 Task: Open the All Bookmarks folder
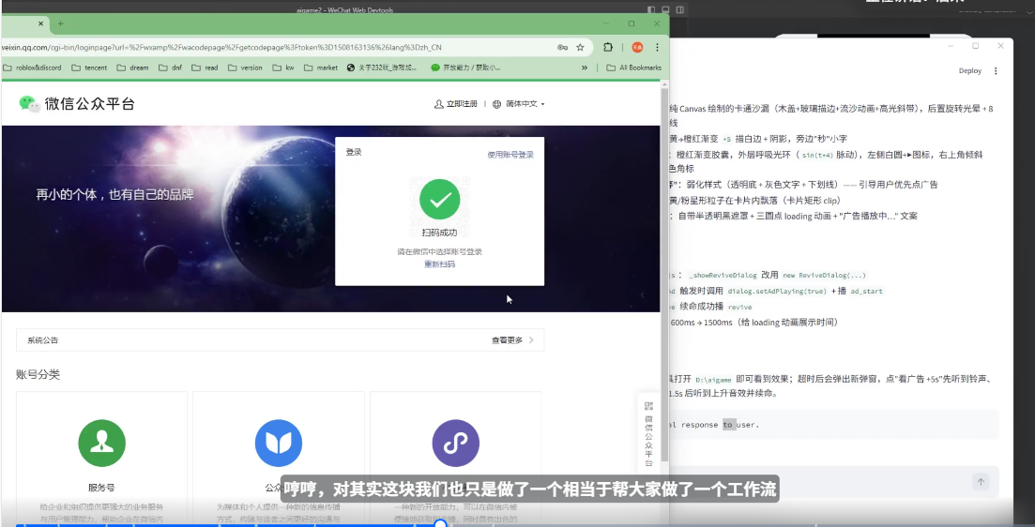pos(633,68)
